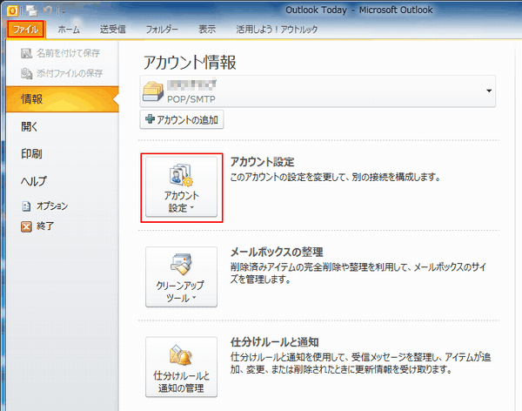Choose 名前を付けて保存 in the backstage menu
522x411 pixels.
[x=62, y=53]
